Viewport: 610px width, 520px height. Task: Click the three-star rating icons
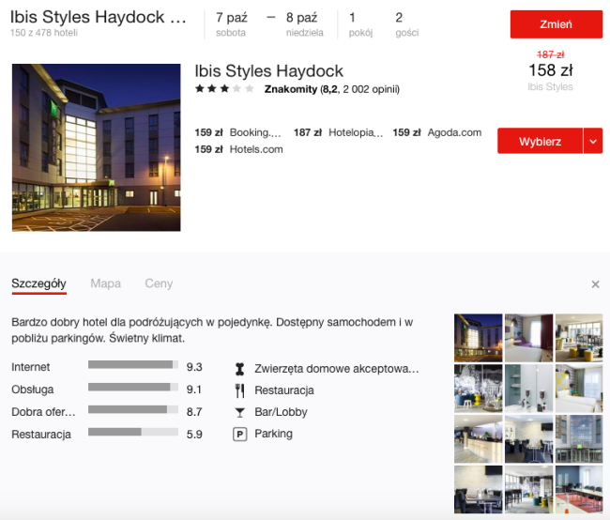click(224, 89)
